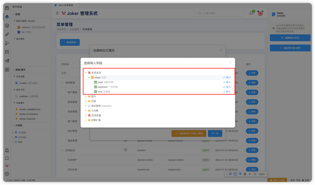The image size is (315, 185).
Task: Select handle_FormSubmit in sidebar
Action: 29,114
